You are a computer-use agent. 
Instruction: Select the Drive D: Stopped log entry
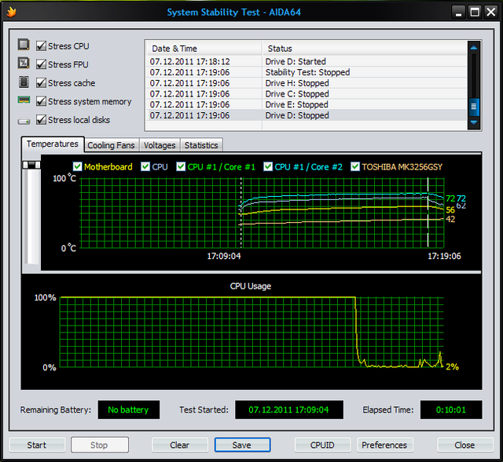point(296,115)
